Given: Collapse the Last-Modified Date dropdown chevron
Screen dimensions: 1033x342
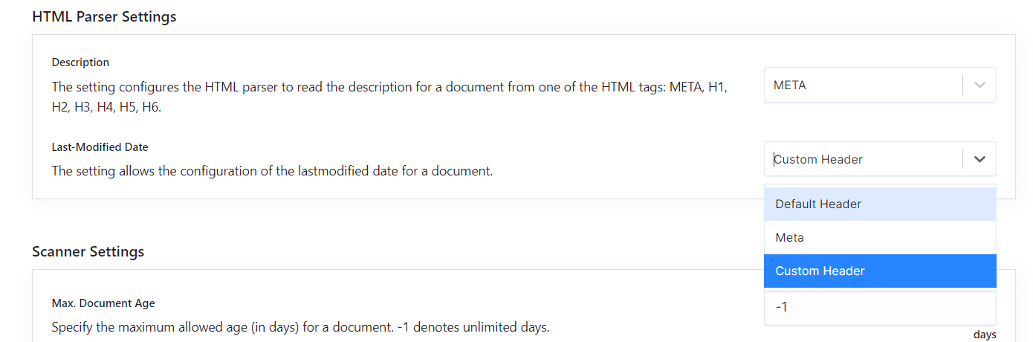Looking at the screenshot, I should (979, 159).
